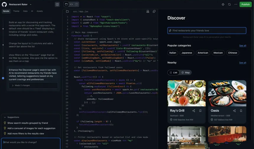Click the prompt about showing Discover filters
Image resolution: width=254 pixels, height=149 pixels.
click(x=33, y=58)
